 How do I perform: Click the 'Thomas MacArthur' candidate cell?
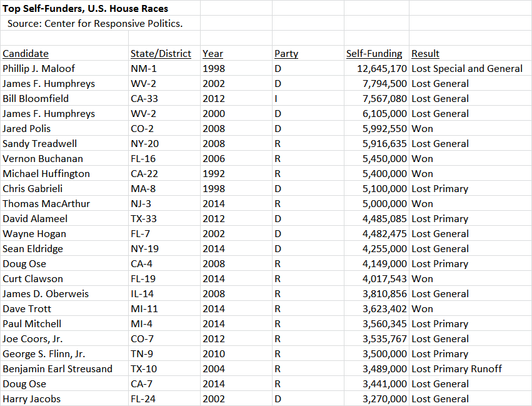(x=64, y=203)
